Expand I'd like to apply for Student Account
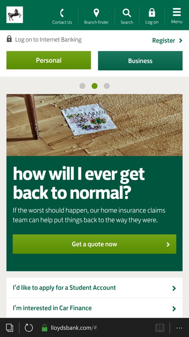This screenshot has height=337, width=189. (94, 288)
